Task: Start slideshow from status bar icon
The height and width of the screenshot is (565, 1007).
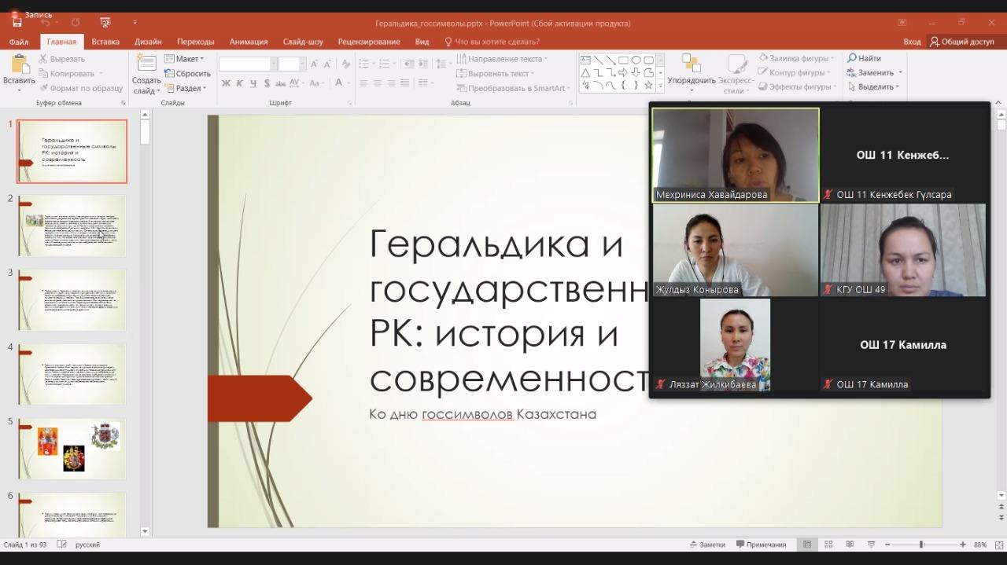Action: (870, 545)
